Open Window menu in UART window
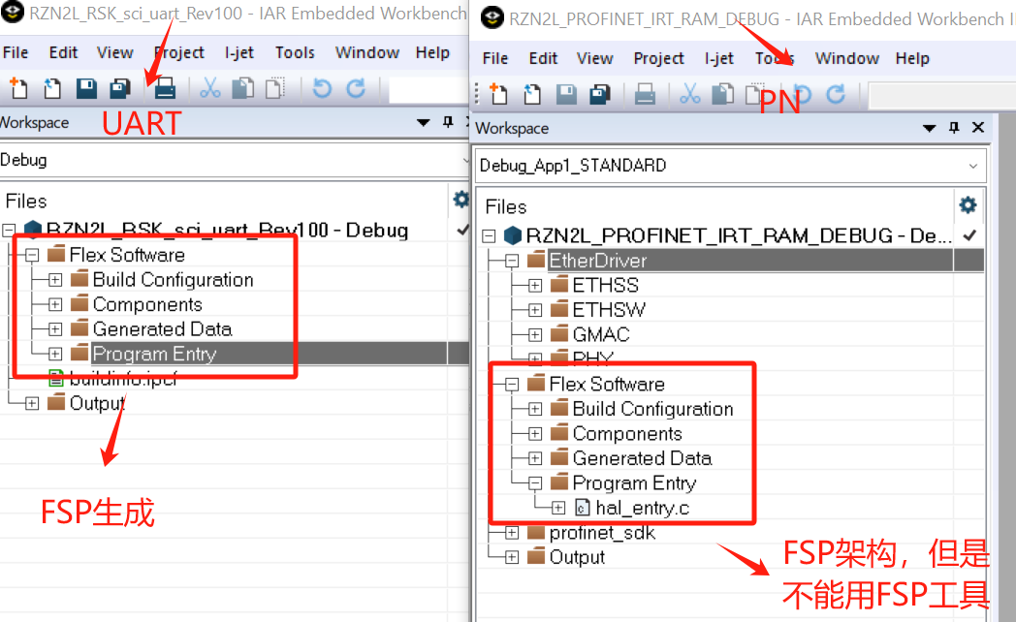The height and width of the screenshot is (622, 1016). (x=366, y=52)
